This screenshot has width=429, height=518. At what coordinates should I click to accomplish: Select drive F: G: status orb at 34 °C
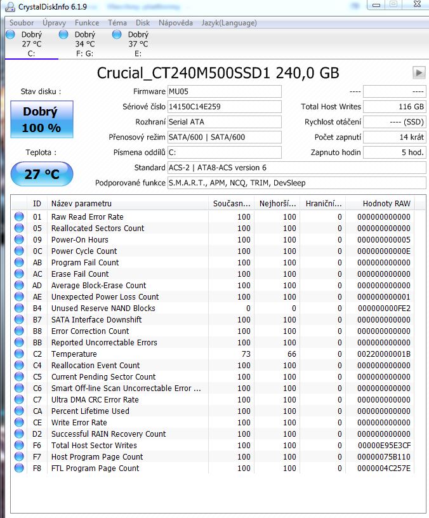[63, 34]
